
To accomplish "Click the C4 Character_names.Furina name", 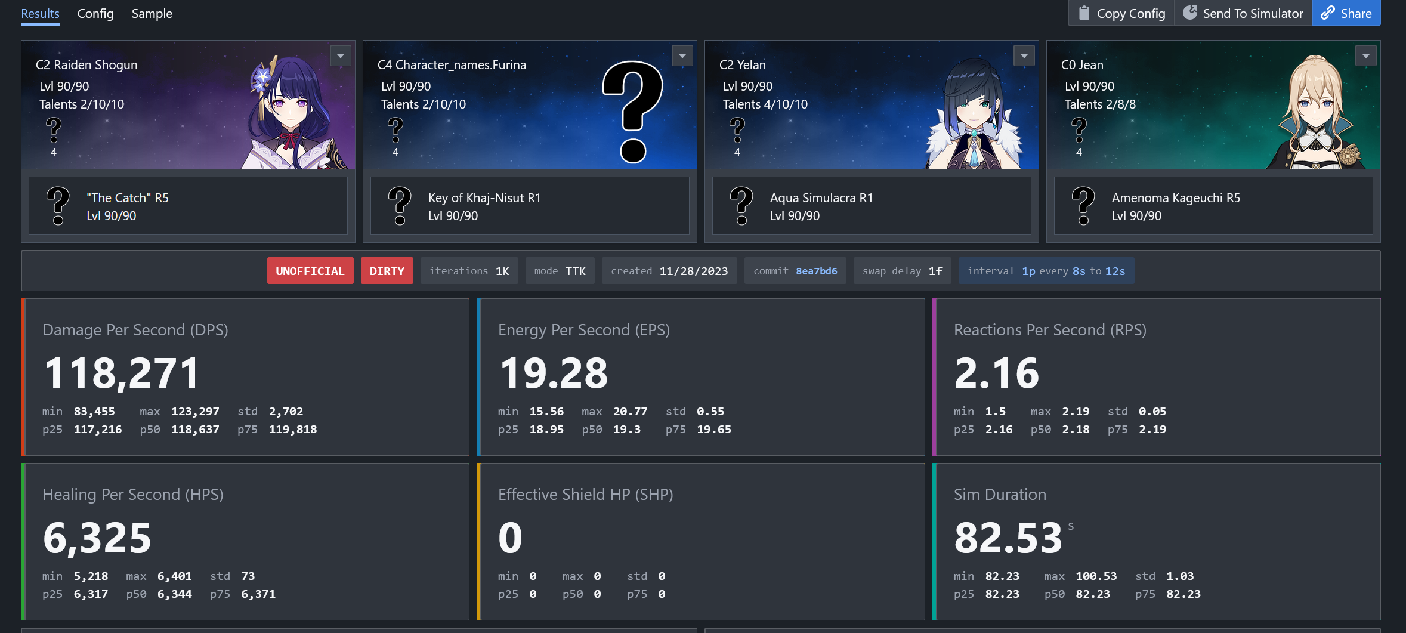I will click(x=452, y=64).
